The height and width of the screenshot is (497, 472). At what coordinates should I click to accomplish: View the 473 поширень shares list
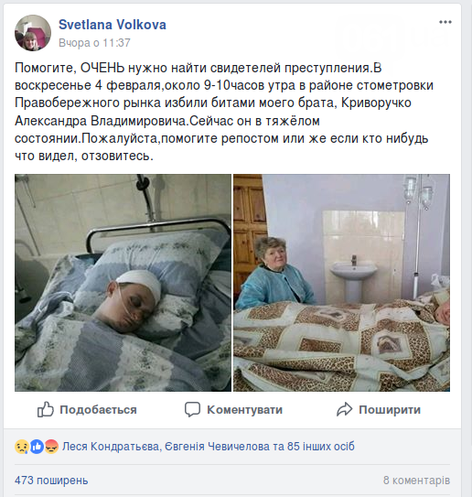click(x=51, y=481)
